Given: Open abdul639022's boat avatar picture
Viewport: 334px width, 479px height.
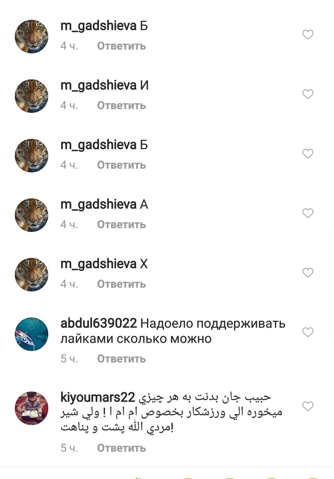Looking at the screenshot, I should (31, 334).
